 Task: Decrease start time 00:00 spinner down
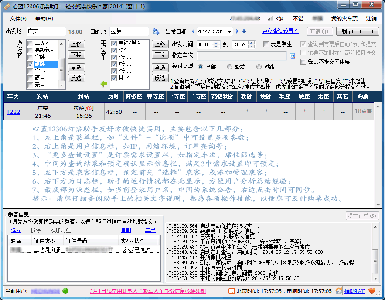(x=216, y=46)
